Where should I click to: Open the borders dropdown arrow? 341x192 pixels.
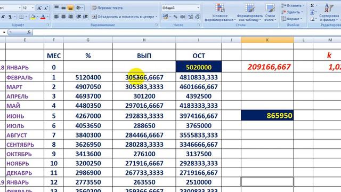point(26,17)
